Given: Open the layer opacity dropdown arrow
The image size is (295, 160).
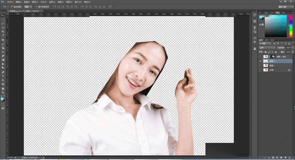Looking at the screenshot, I should pos(292,48).
